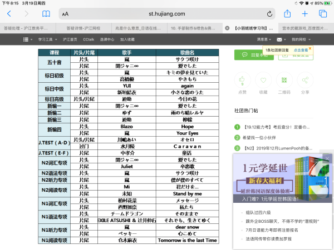Open 选课中心 in the navbar
The image size is (334, 250).
(107, 39)
